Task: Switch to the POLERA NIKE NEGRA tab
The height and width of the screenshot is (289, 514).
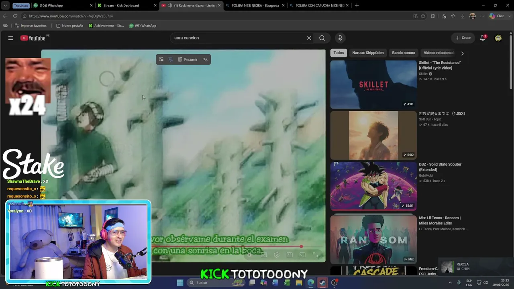Action: [x=255, y=6]
